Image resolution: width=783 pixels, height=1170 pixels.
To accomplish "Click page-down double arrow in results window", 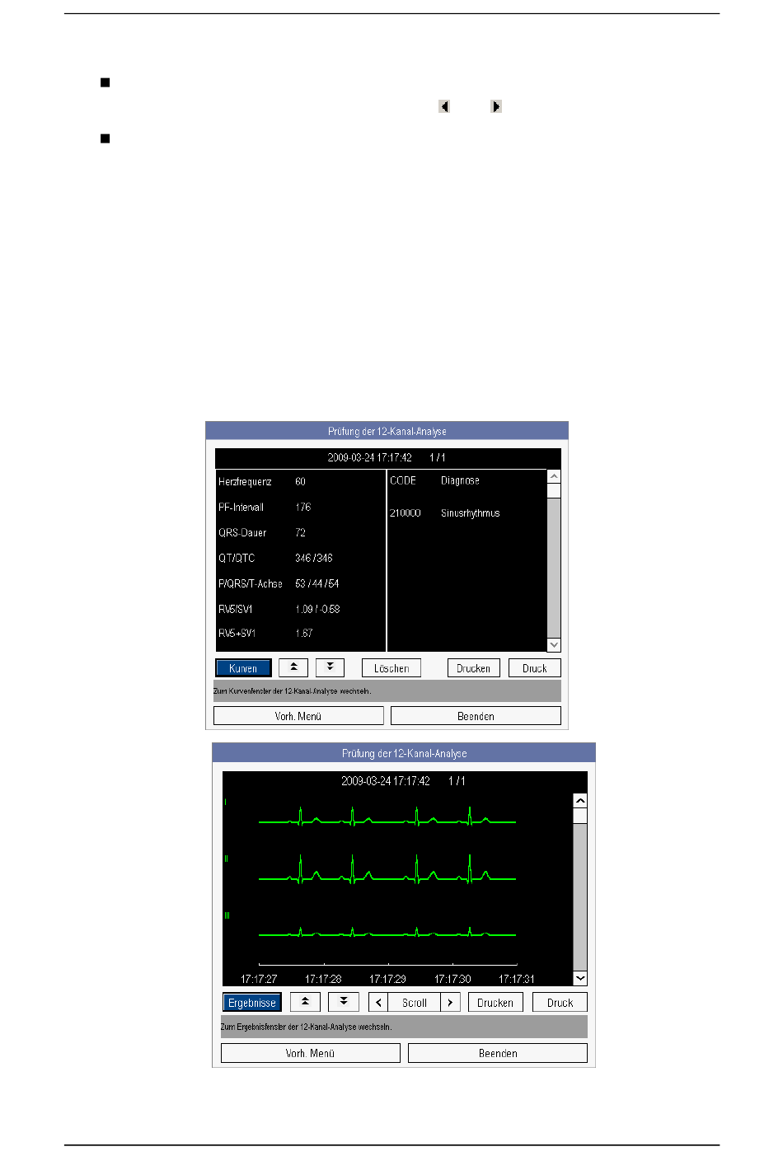I will pyautogui.click(x=330, y=667).
